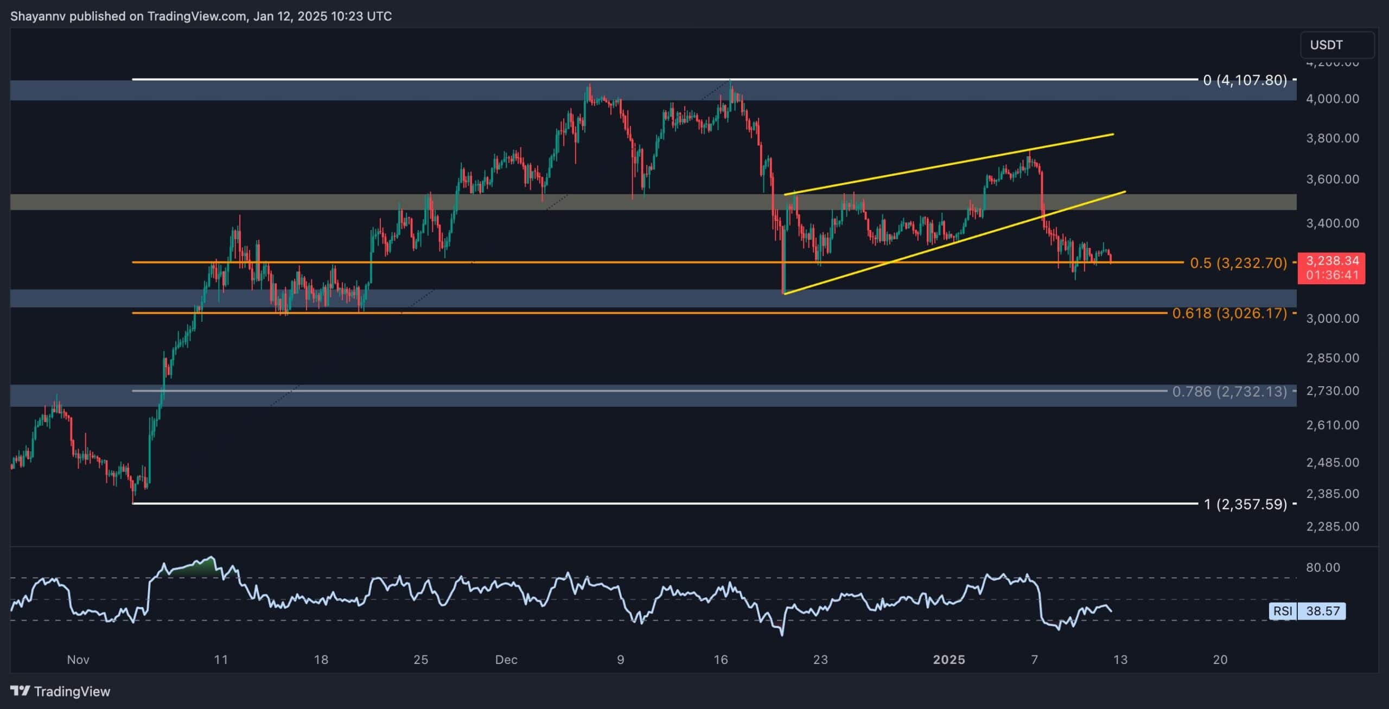Select the 0.5 Fibonacci level label

coord(1238,263)
